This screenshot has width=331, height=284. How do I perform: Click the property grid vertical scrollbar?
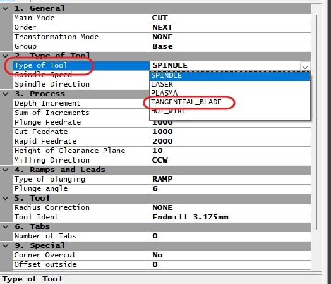pyautogui.click(x=316, y=121)
